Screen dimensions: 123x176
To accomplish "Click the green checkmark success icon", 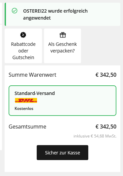I will pos(15,11).
